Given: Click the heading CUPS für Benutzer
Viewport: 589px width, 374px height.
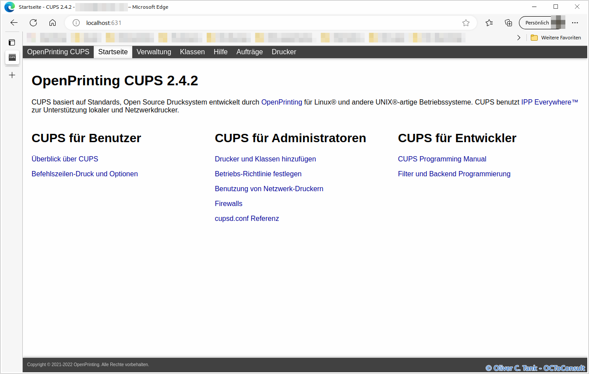Looking at the screenshot, I should click(x=86, y=138).
